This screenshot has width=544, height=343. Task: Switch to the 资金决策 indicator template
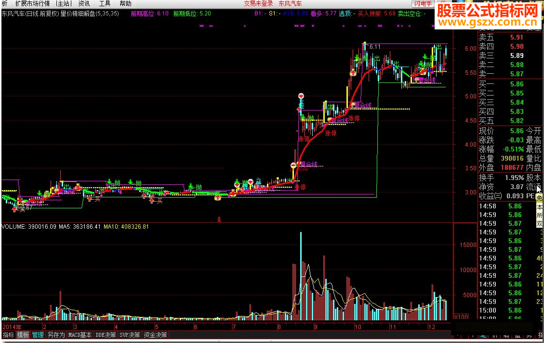[156, 335]
